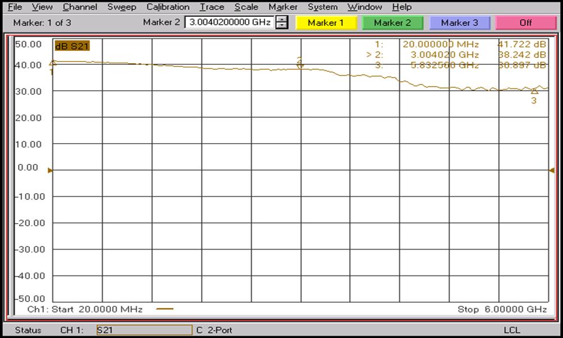This screenshot has width=563, height=338.
Task: Click left reference level arrow at 0.00
Action: pyautogui.click(x=50, y=170)
